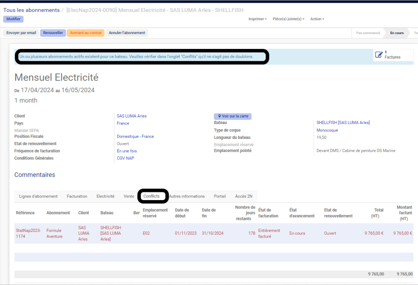
Task: Click the Formule Aventure cell
Action: click(54, 233)
